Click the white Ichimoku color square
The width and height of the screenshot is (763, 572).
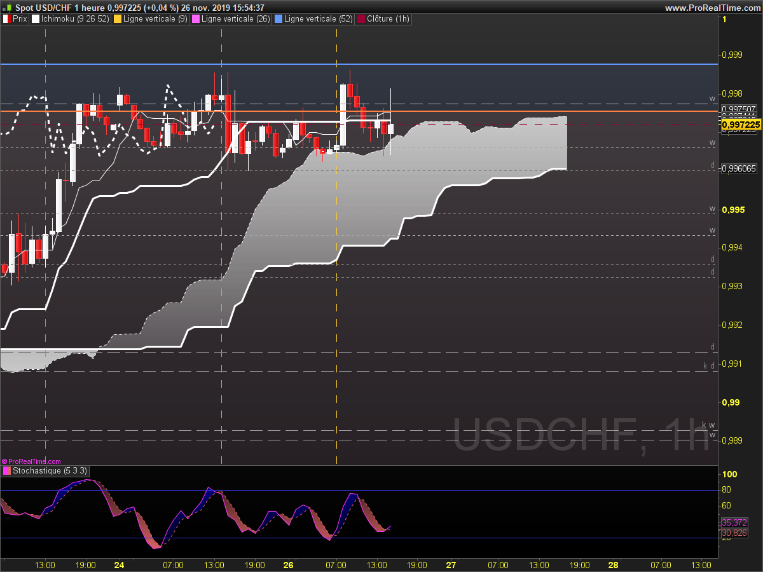coord(35,20)
